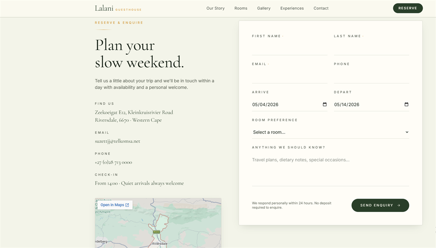Focus the First Name input field
This screenshot has width=436, height=248.
[x=290, y=49]
